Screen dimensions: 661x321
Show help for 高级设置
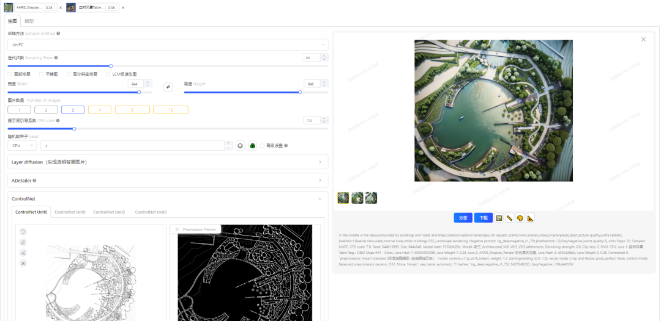(x=286, y=146)
